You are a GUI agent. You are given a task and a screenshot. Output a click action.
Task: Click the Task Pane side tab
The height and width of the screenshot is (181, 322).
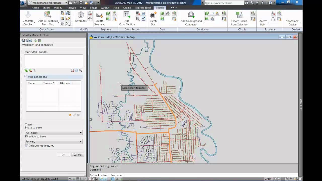pos(301,104)
